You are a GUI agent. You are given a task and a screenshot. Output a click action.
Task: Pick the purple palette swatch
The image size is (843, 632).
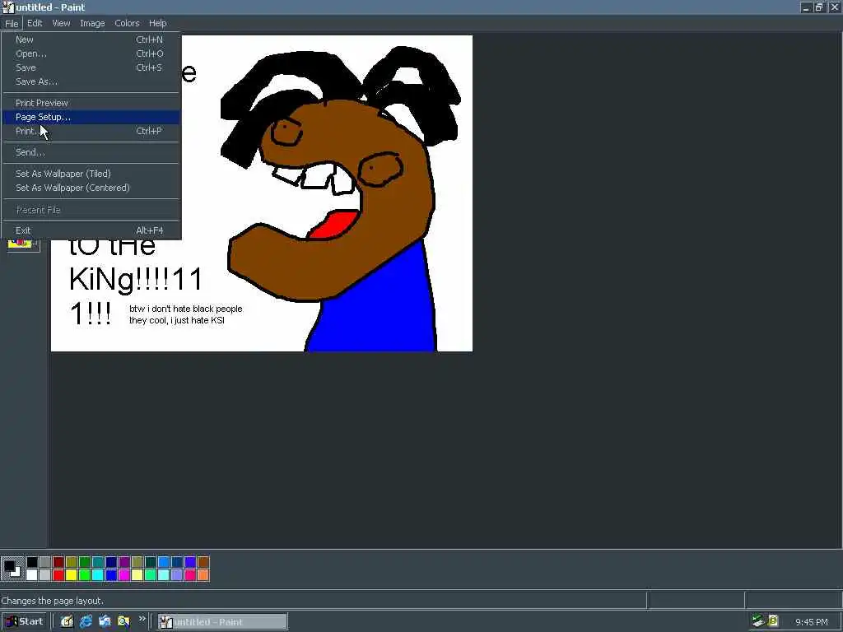coord(124,562)
